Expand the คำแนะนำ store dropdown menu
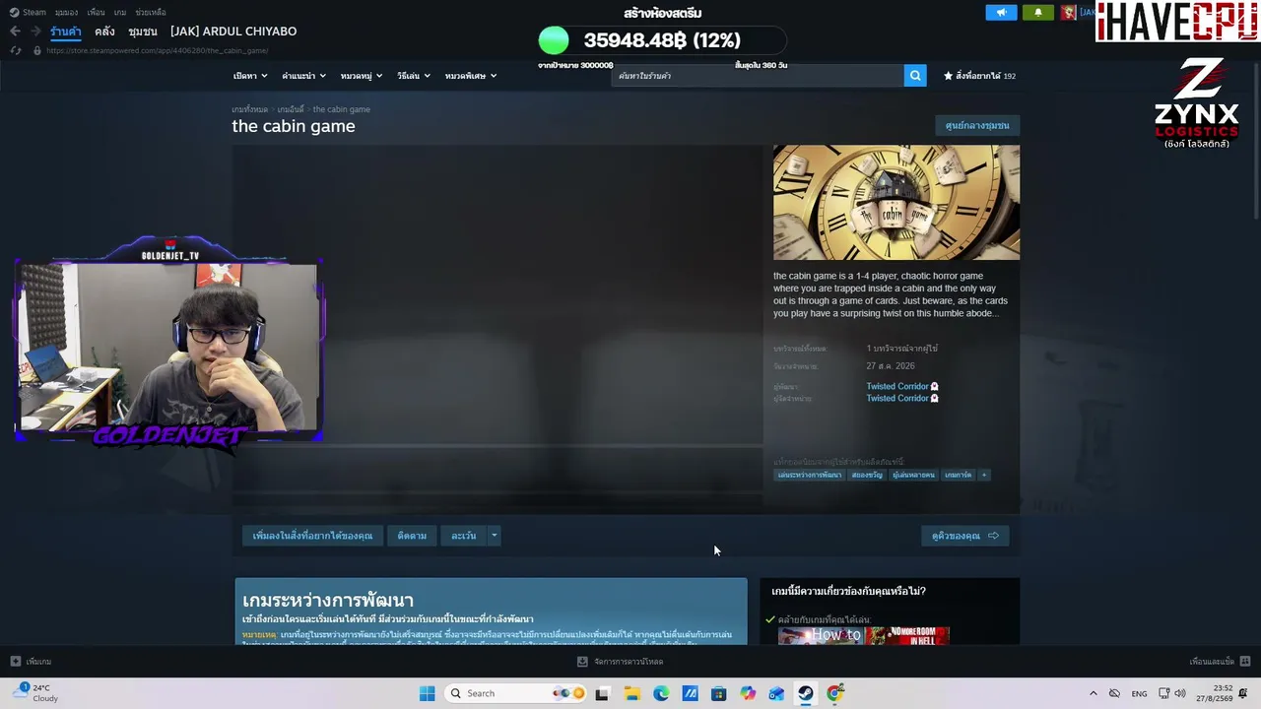The width and height of the screenshot is (1261, 709). (303, 76)
